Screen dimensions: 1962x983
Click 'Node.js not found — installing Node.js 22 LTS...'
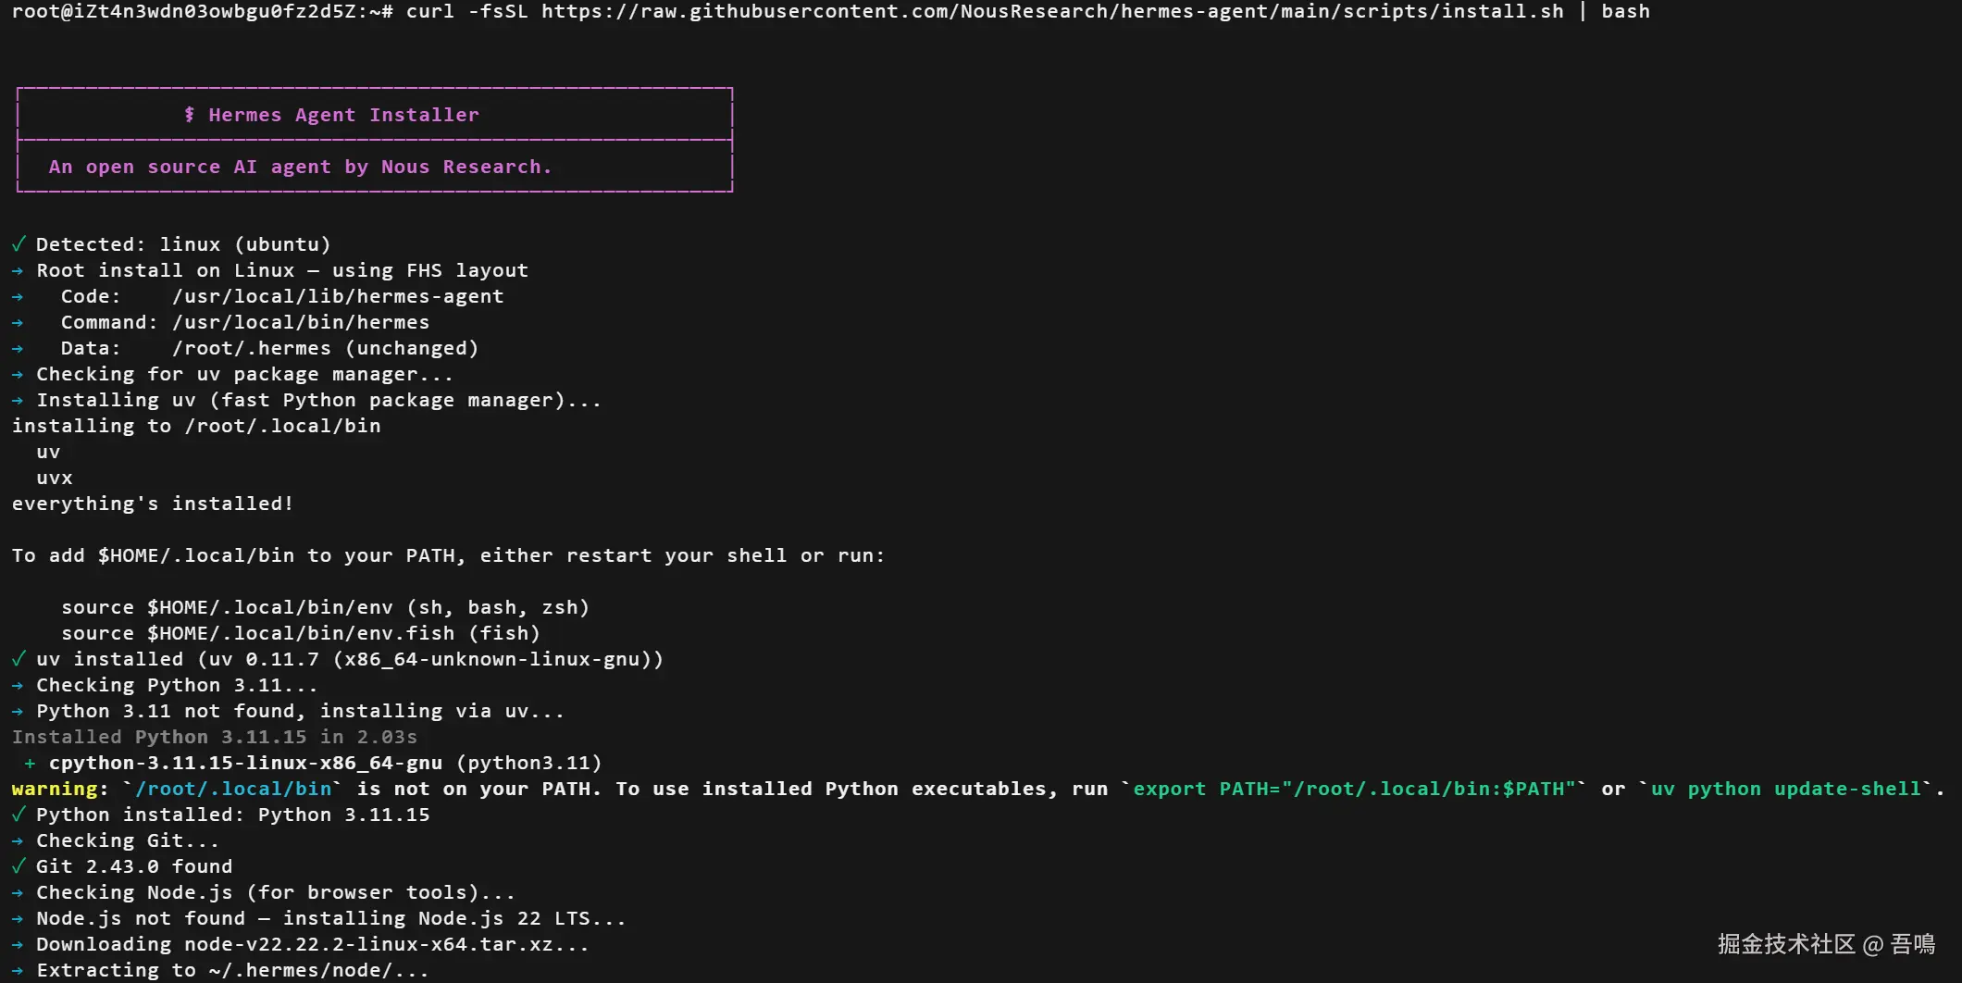pos(331,918)
